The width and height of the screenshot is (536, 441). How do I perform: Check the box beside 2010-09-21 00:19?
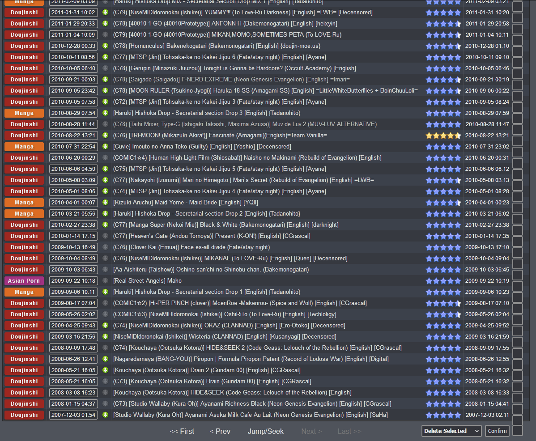click(518, 85)
